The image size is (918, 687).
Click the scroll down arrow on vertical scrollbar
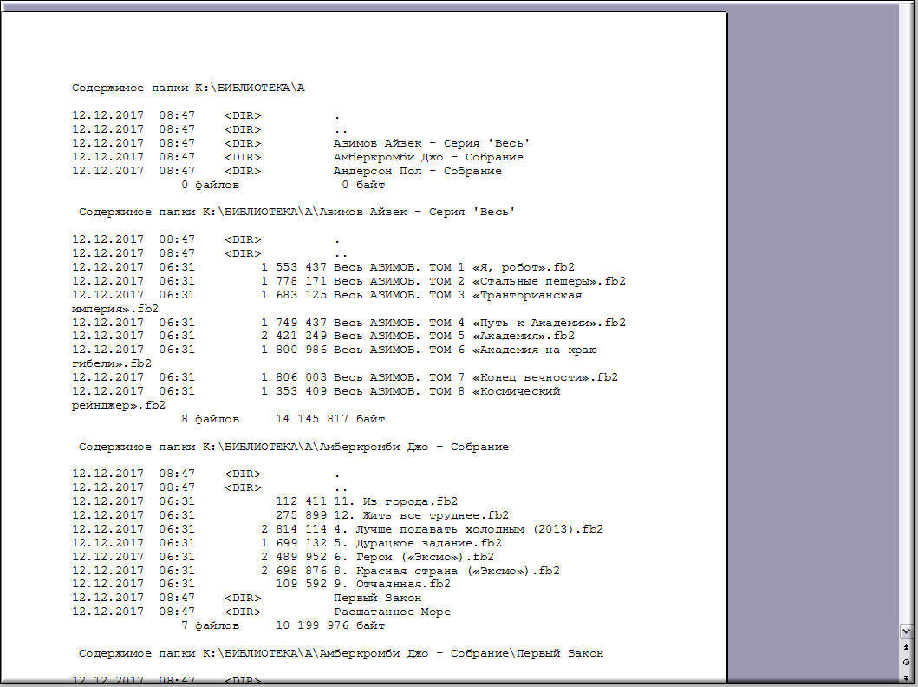(x=907, y=631)
